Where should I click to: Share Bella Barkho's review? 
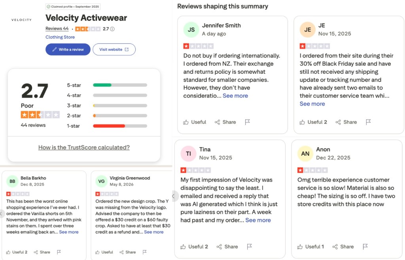coord(42,252)
